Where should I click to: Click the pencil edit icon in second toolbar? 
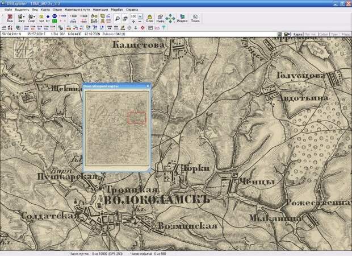coord(123,28)
